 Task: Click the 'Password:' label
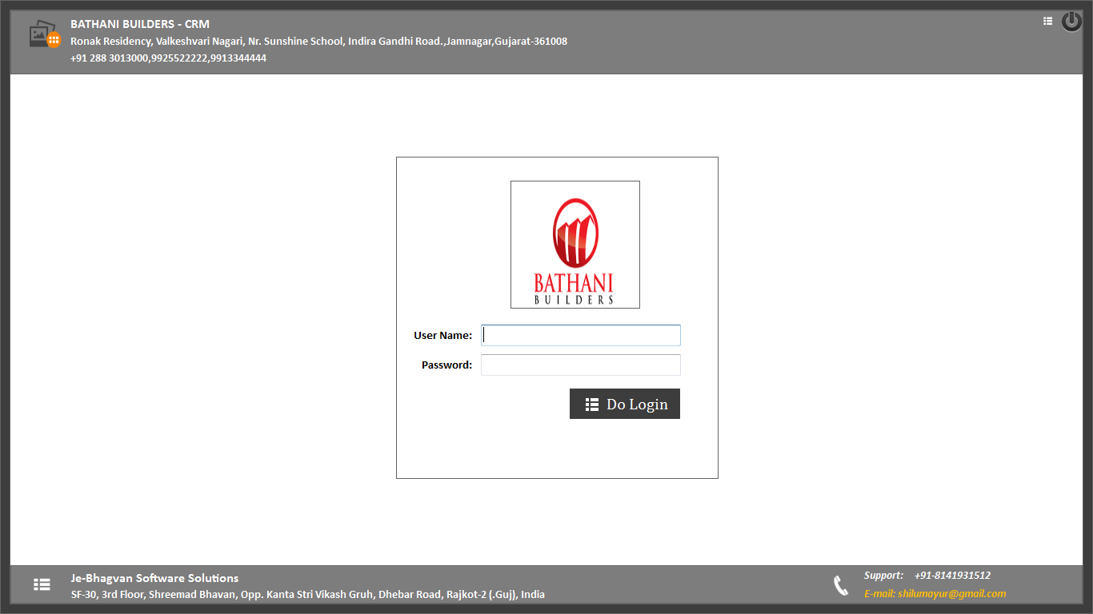446,365
